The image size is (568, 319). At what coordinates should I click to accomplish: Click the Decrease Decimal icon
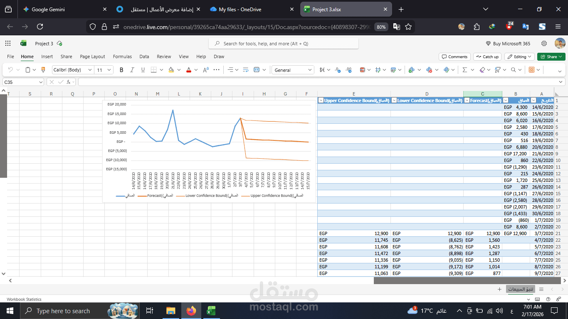tap(338, 70)
